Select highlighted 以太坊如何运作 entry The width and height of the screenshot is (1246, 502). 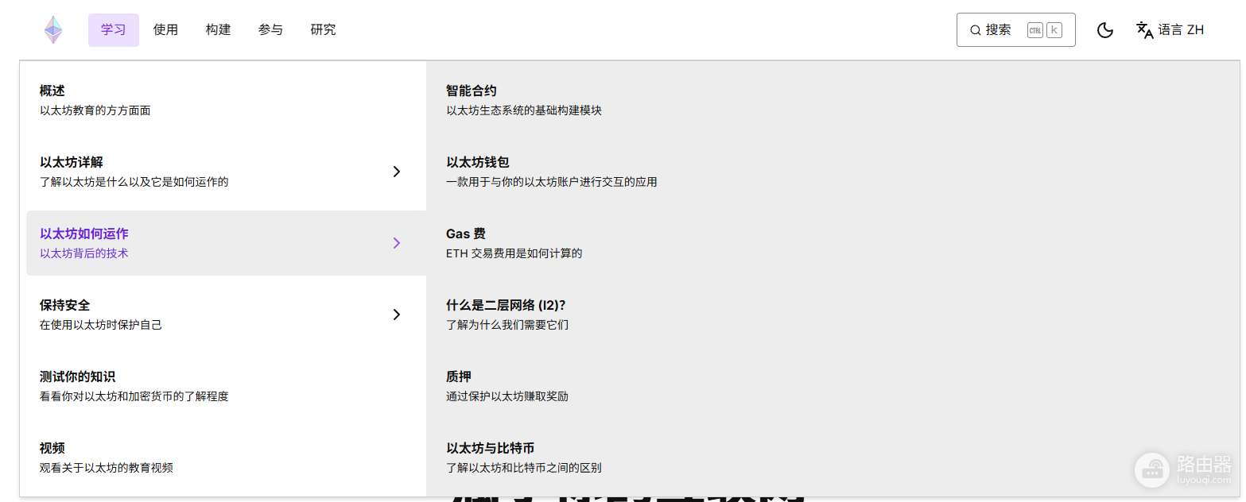click(x=226, y=243)
